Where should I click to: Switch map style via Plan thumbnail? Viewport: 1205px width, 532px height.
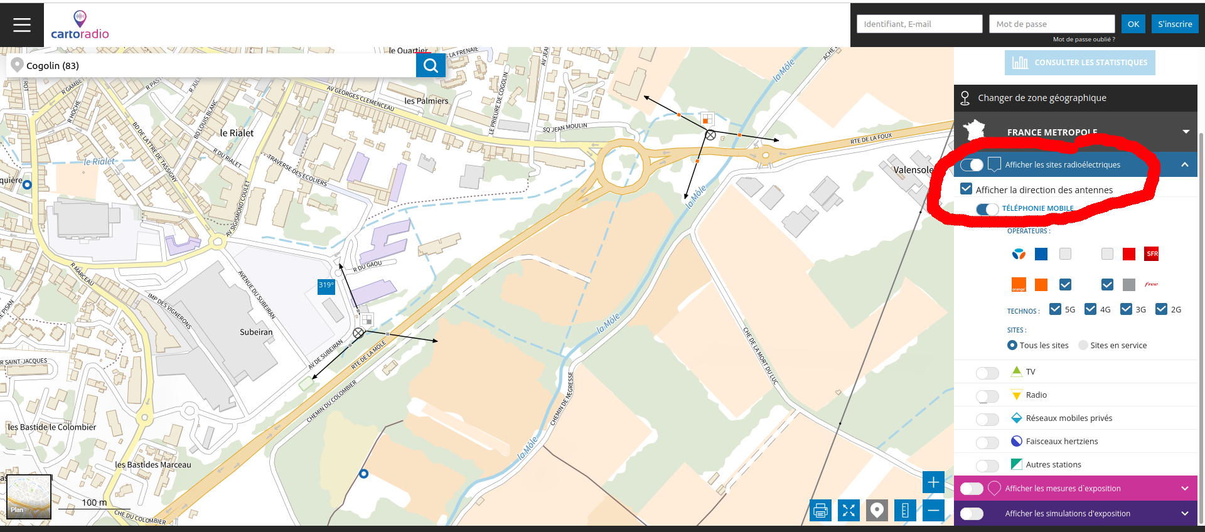point(29,496)
